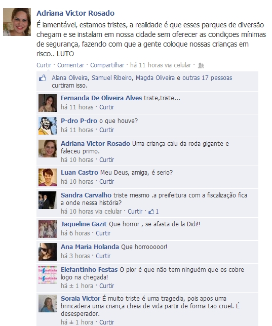This screenshot has width=272, height=326.
Task: Like Fernanda De Oliveira Alves's comment
Action: [106, 107]
